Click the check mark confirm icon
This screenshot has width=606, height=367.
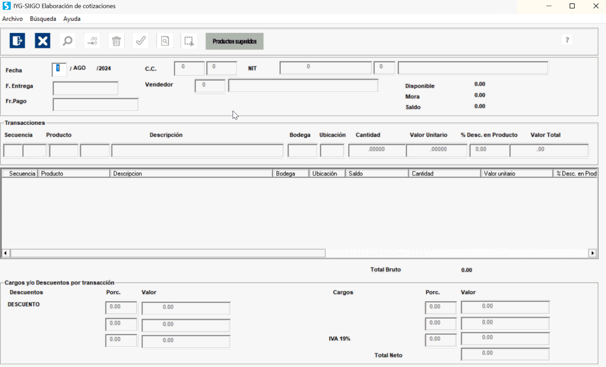click(141, 41)
